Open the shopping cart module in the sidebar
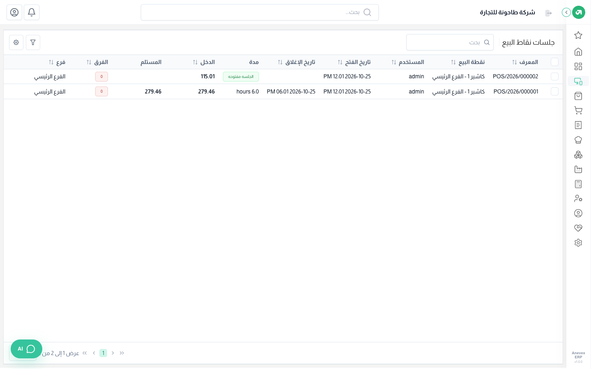 (x=578, y=111)
